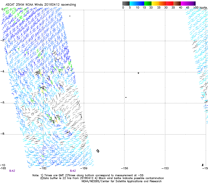208x183 pixels.
Task: Click the yellow 20-25 knots color segment
Action: coord(155,3)
